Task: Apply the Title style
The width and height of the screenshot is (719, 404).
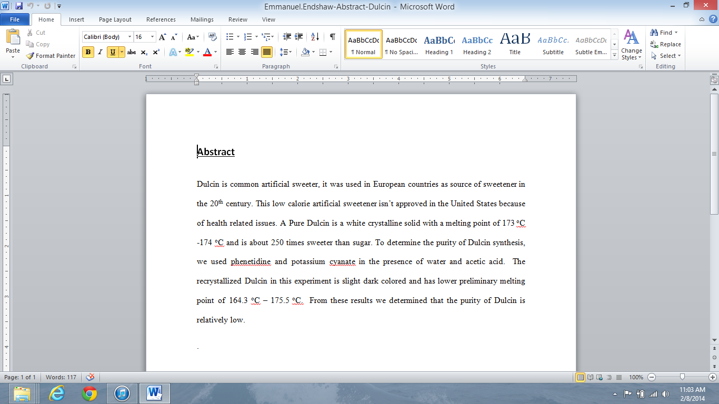Action: point(515,44)
